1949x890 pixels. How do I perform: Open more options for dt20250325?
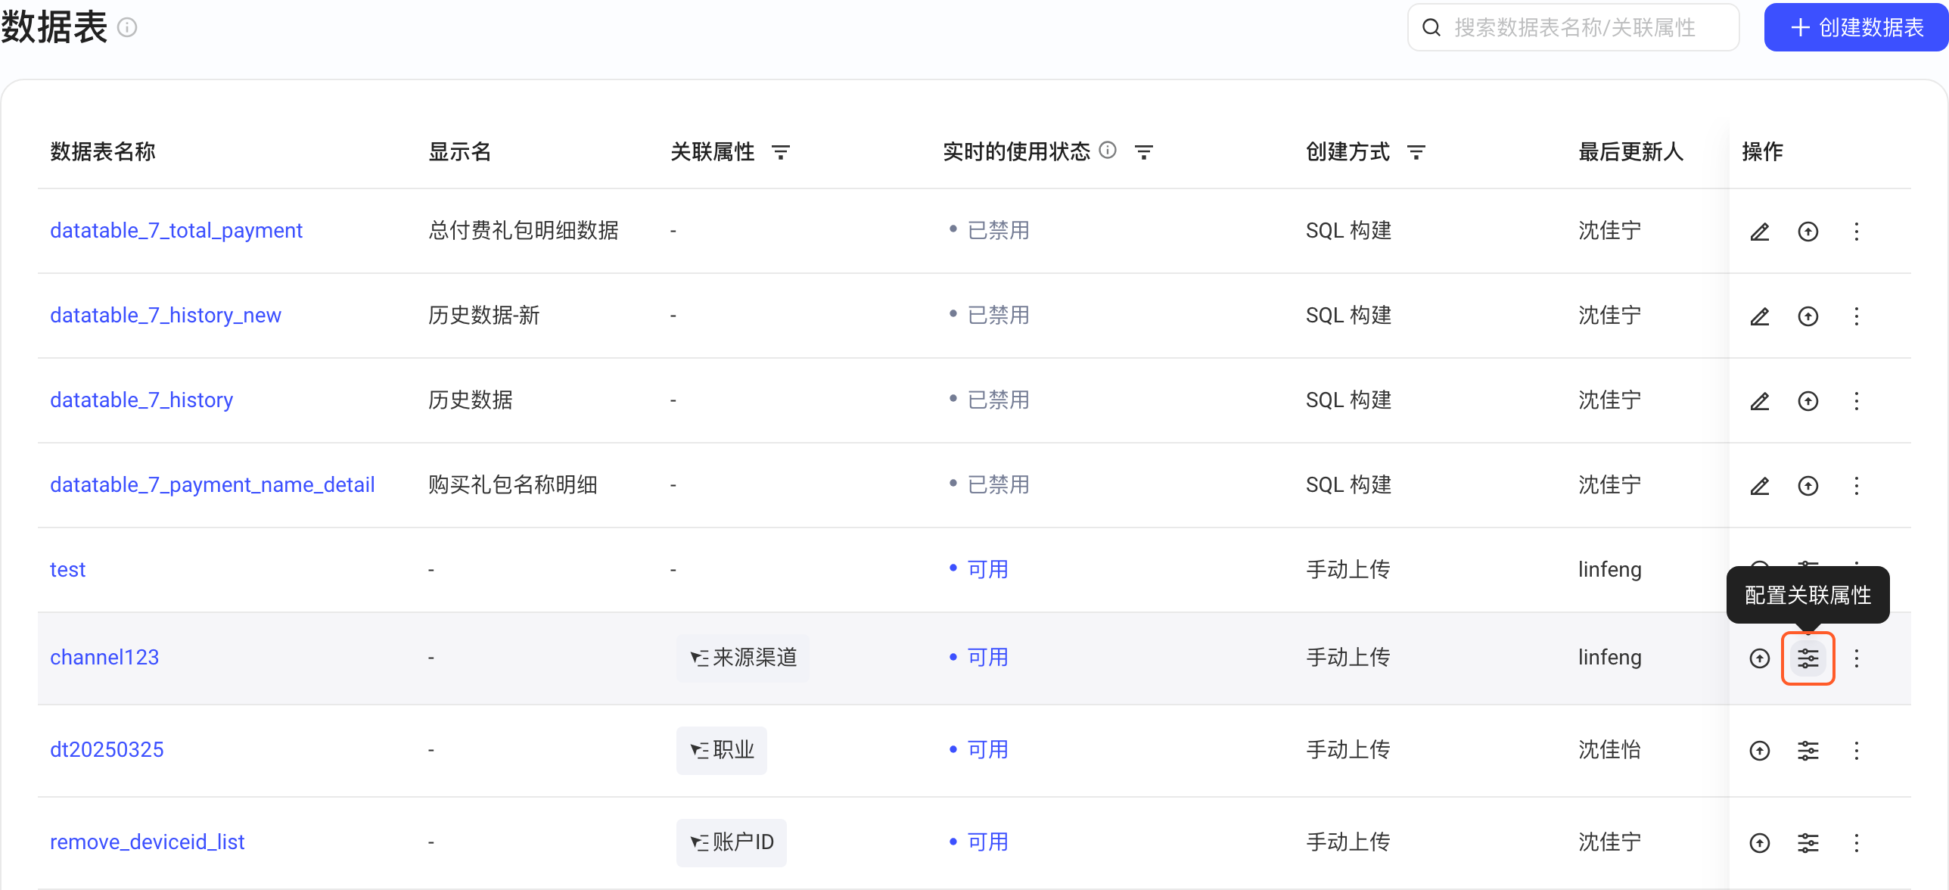[x=1857, y=751]
